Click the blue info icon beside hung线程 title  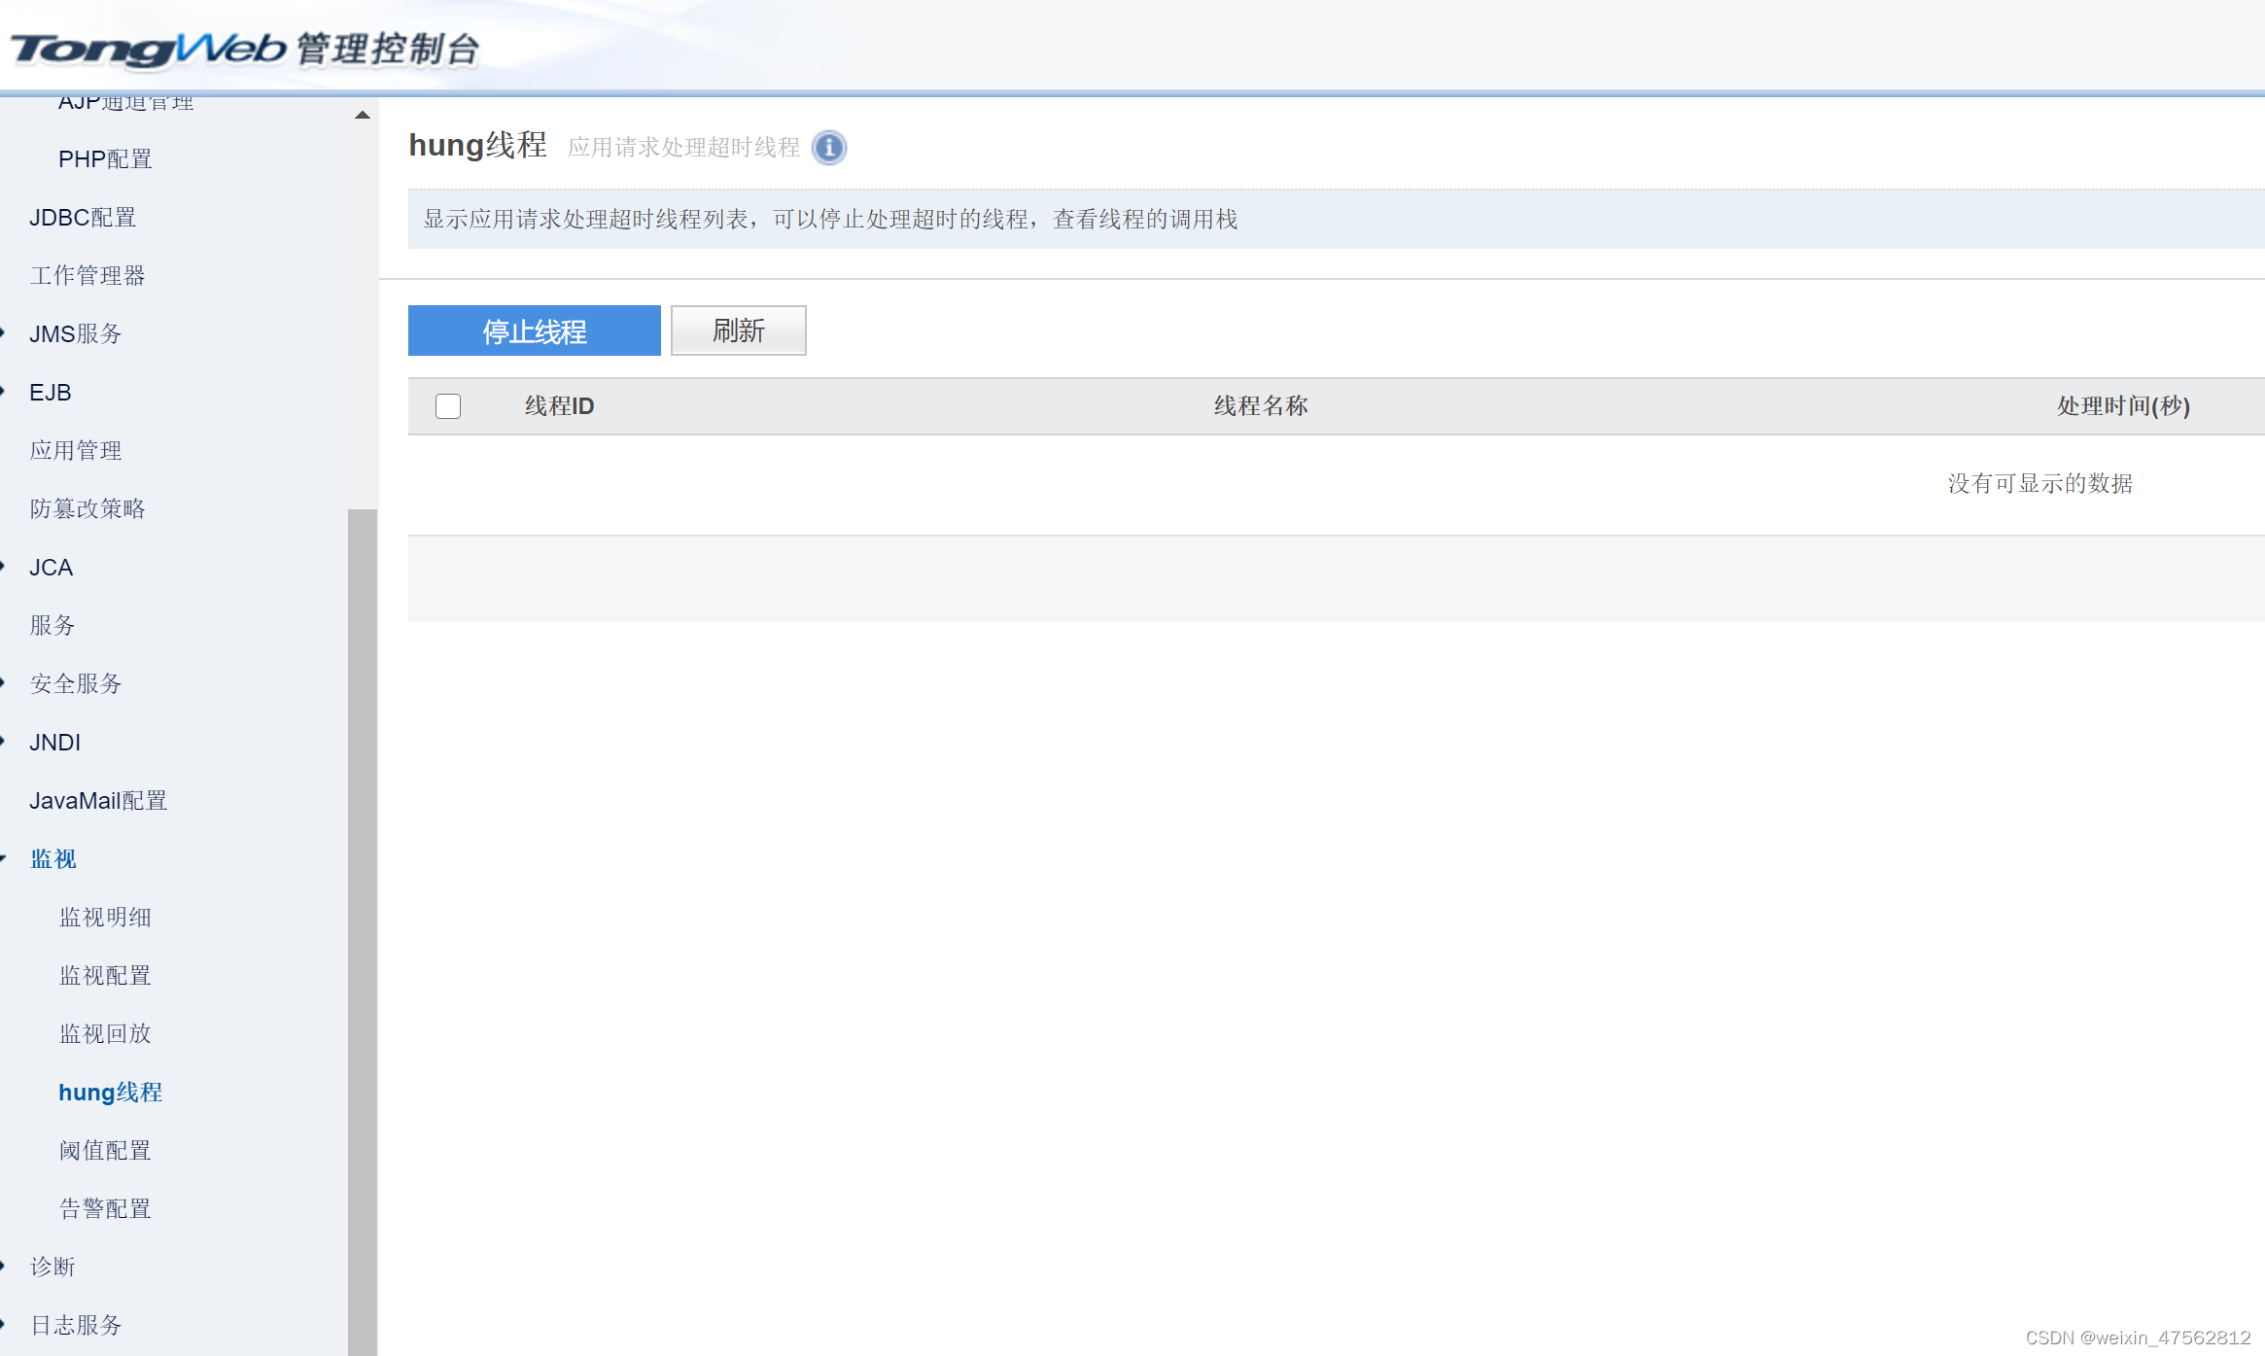pos(829,148)
